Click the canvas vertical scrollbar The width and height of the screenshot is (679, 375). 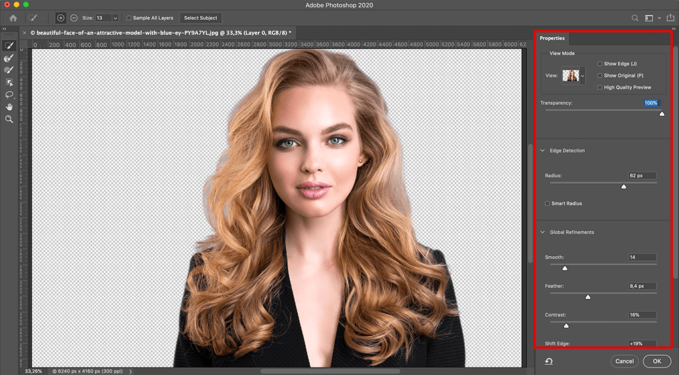(x=530, y=204)
